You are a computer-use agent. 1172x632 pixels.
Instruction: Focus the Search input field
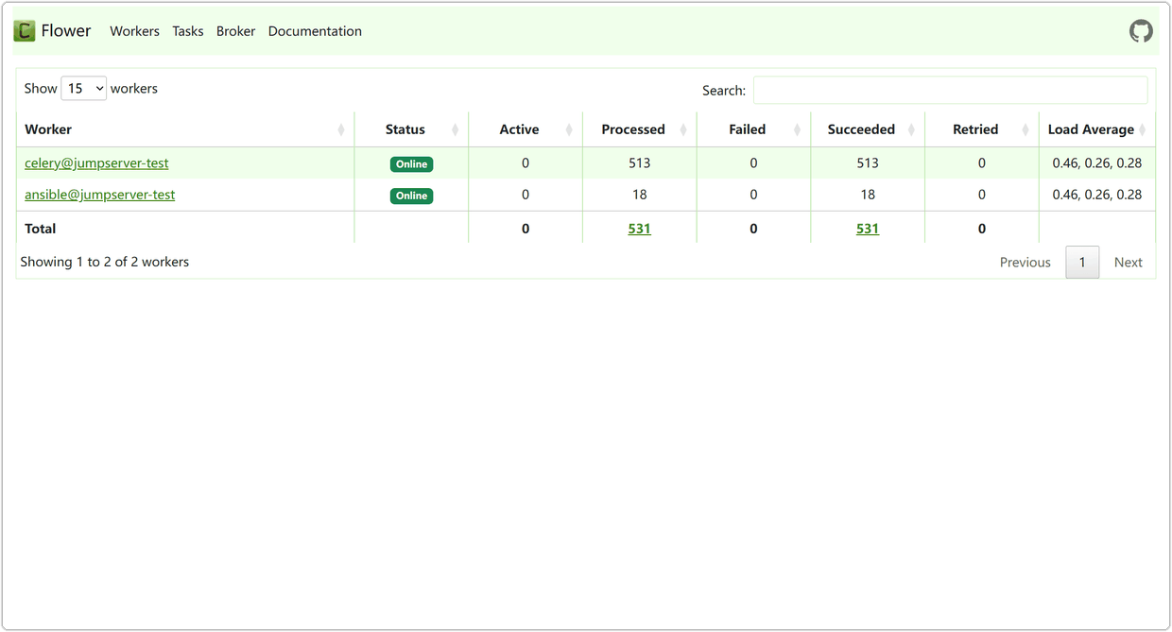pos(950,90)
